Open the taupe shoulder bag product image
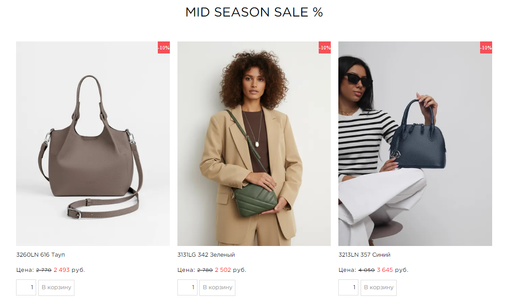 [93, 143]
